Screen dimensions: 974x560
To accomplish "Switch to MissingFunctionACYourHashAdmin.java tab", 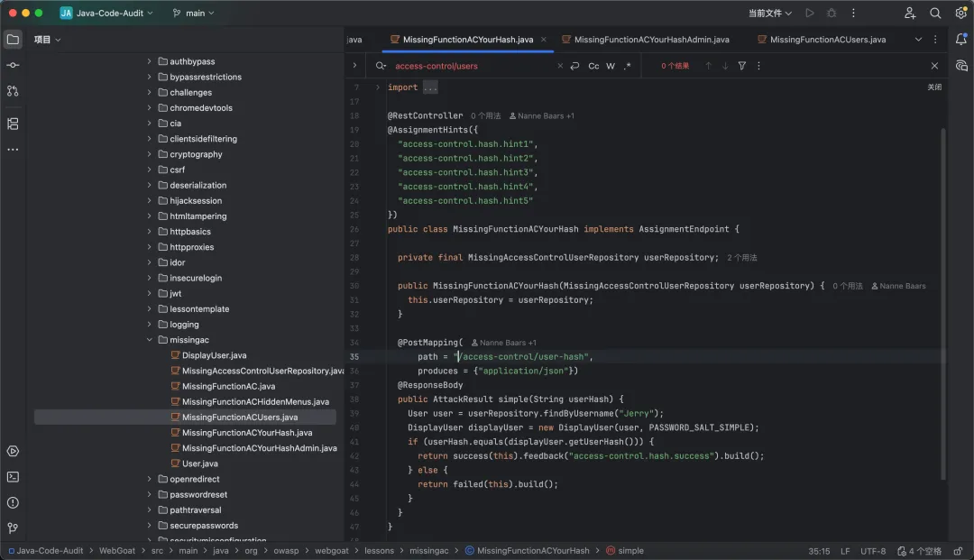I will click(x=650, y=40).
